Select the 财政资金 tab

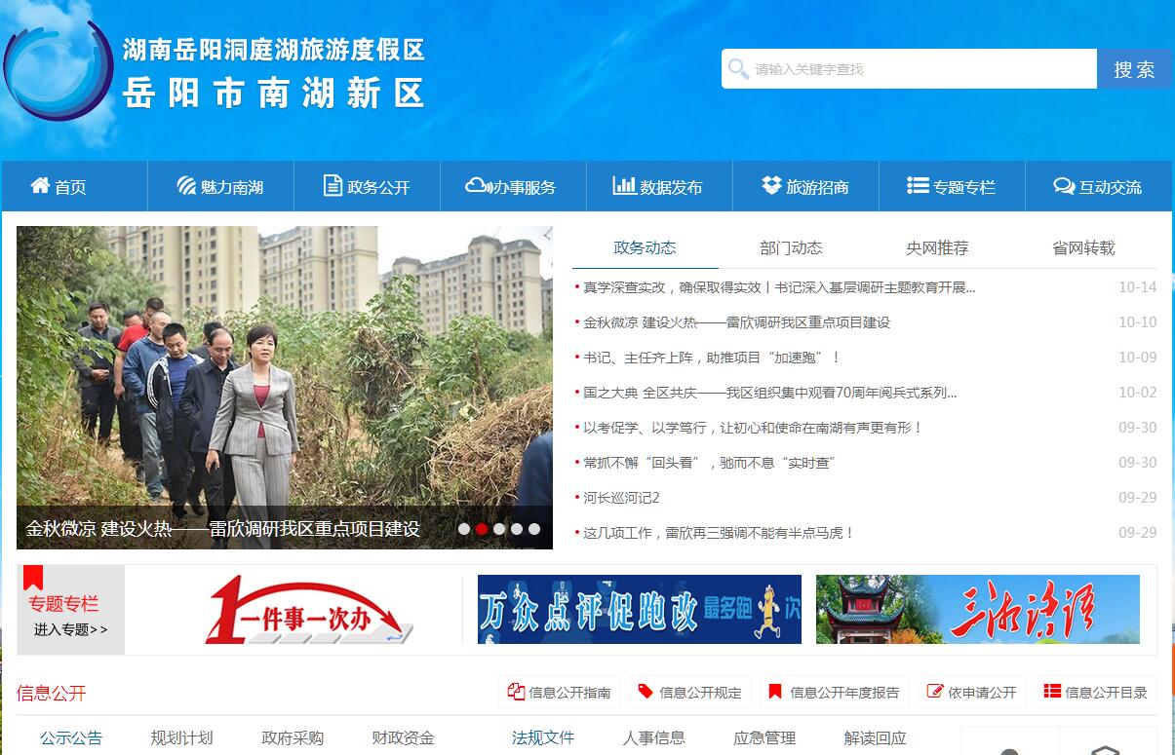[403, 737]
